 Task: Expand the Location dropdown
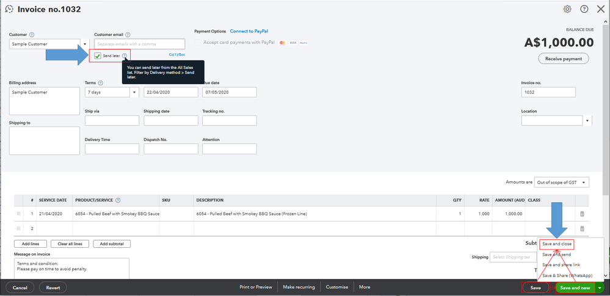click(x=587, y=121)
